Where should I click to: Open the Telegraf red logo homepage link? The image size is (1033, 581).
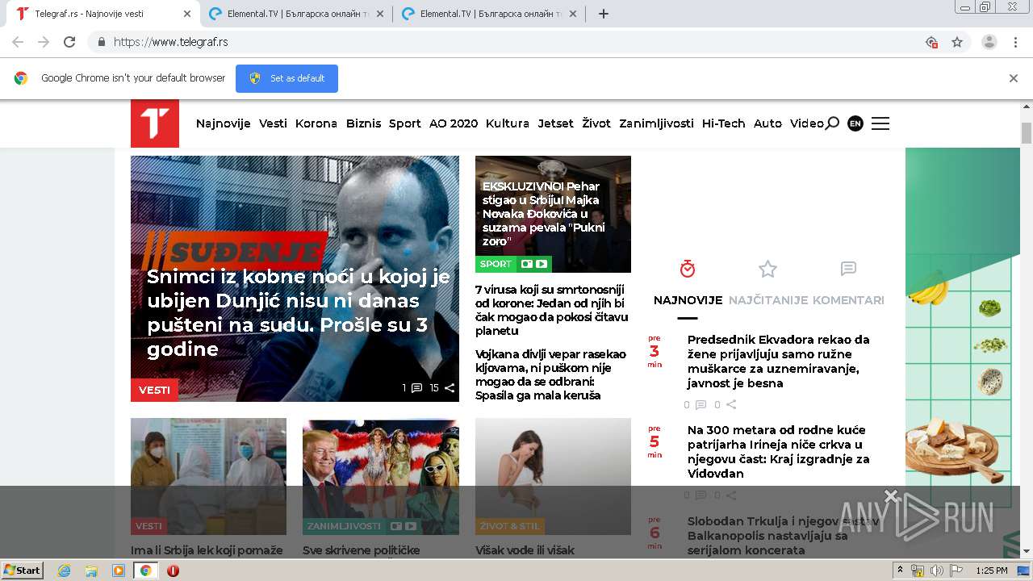tap(155, 123)
